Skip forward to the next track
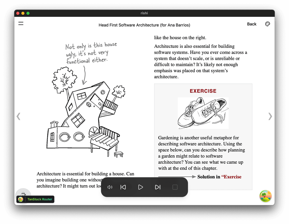Viewport: 289px width, 224px height. pos(157,187)
